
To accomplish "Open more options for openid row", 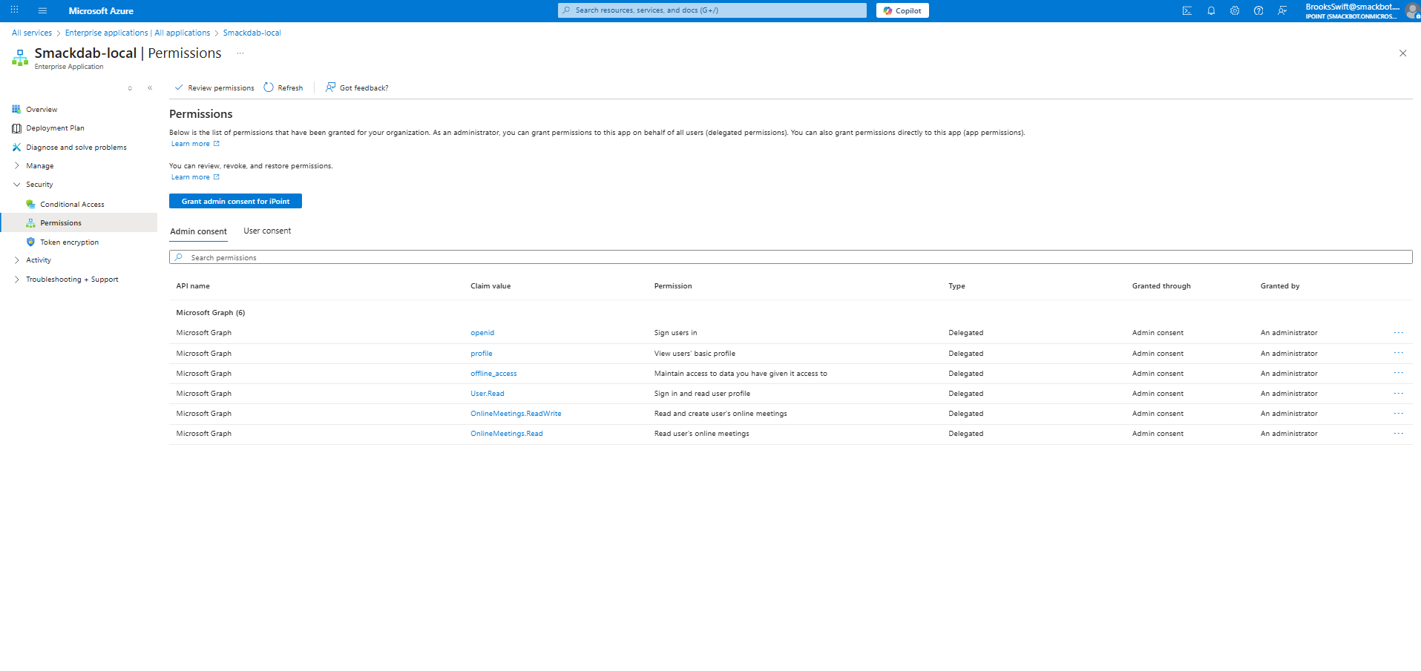I will click(x=1398, y=333).
